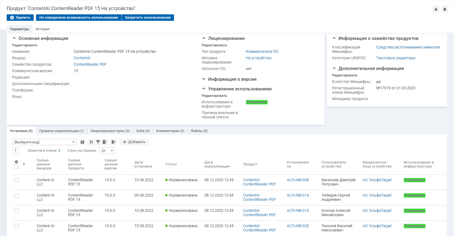Tick the select-all checkbox in table header
The image size is (454, 236).
pyautogui.click(x=16, y=167)
